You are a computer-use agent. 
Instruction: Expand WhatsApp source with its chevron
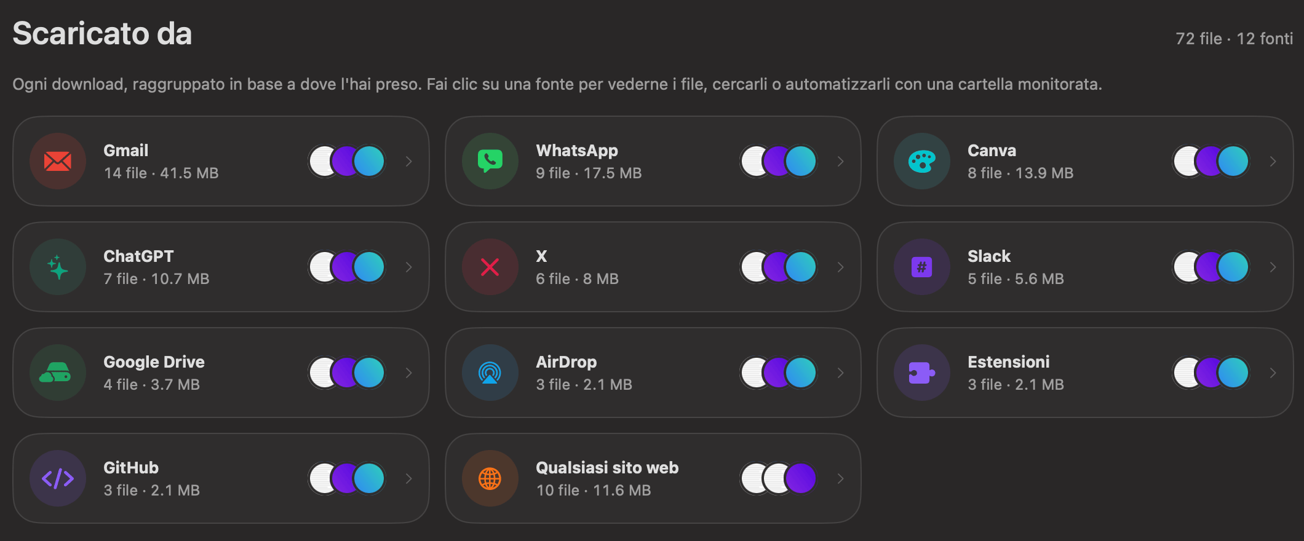coord(841,161)
